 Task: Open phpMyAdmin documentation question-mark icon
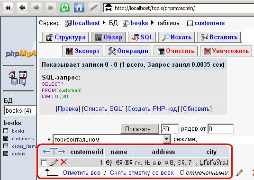14,82
